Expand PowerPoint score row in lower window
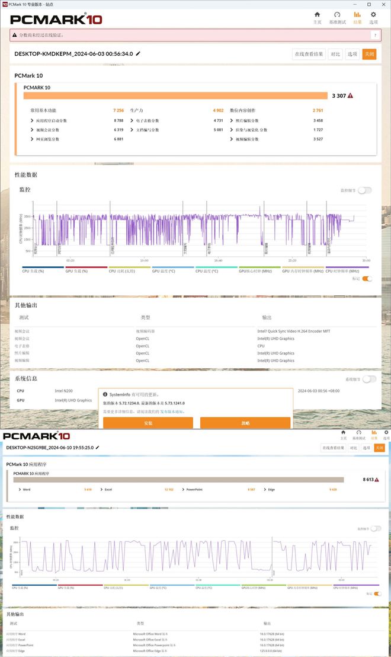Screen dimensions: 391x657 pyautogui.click(x=183, y=489)
